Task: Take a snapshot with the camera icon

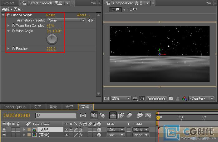Action: (171, 98)
